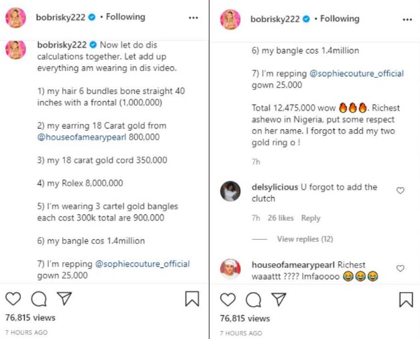Viewport: 420px width, 339px height.
Task: Like delsylicious comment with heart icon
Action: click(401, 191)
